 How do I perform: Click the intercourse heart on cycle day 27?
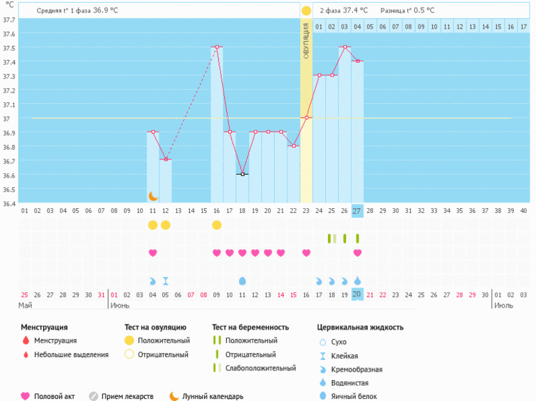point(358,253)
